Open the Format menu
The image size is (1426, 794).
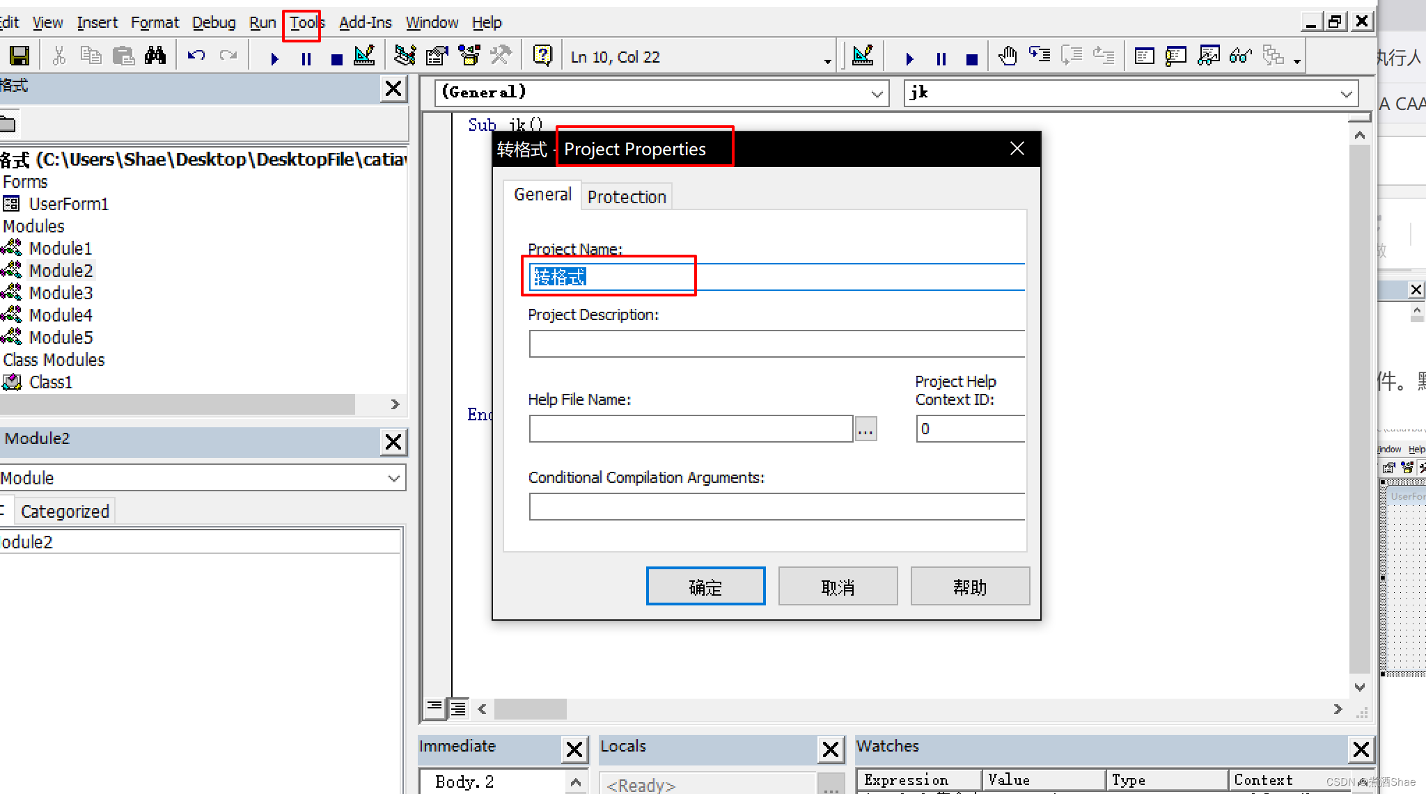pyautogui.click(x=155, y=22)
